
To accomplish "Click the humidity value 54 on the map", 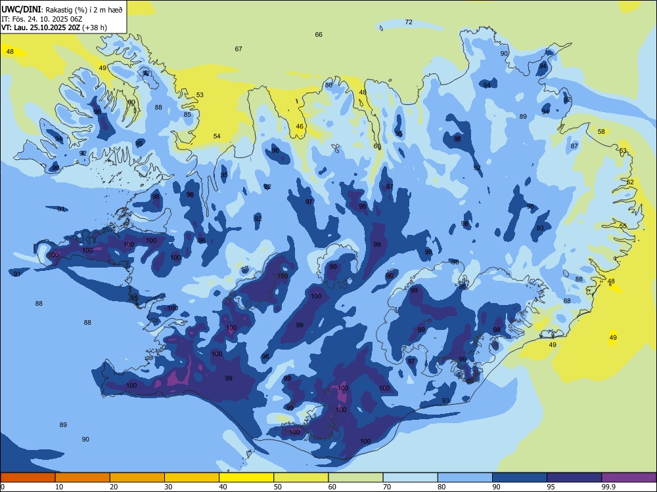I will click(217, 136).
